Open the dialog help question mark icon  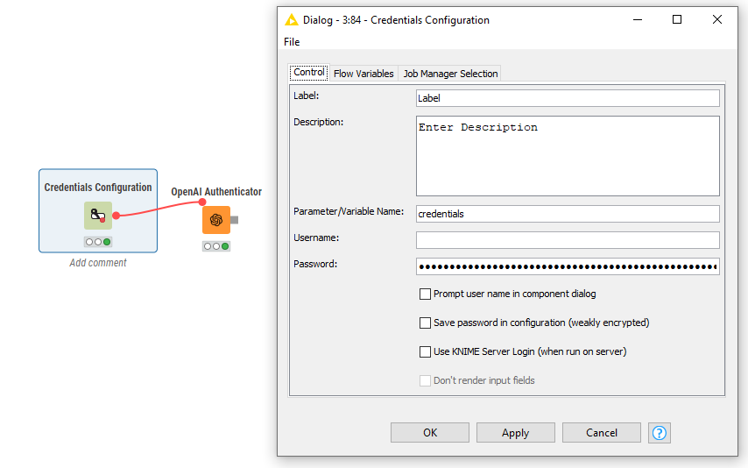tap(660, 433)
